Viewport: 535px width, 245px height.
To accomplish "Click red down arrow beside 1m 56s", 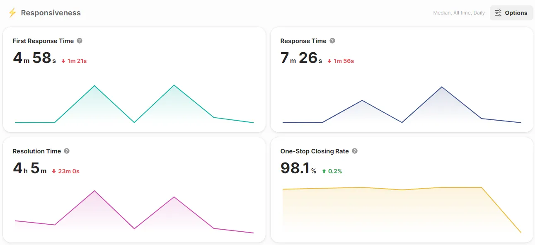I will tap(329, 61).
